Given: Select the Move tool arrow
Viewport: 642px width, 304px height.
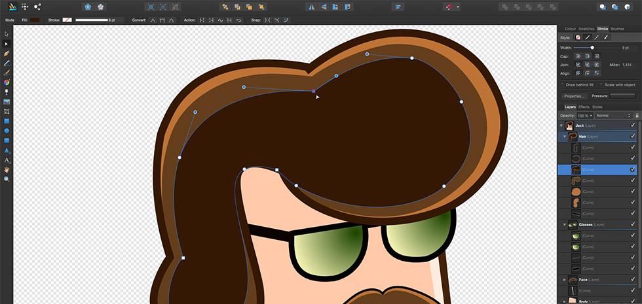Looking at the screenshot, I should tap(7, 34).
